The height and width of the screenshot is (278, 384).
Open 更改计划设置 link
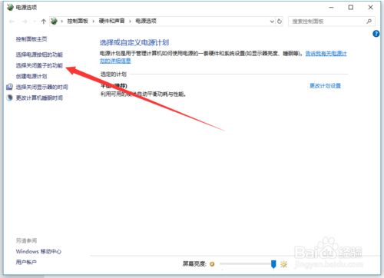tap(325, 86)
